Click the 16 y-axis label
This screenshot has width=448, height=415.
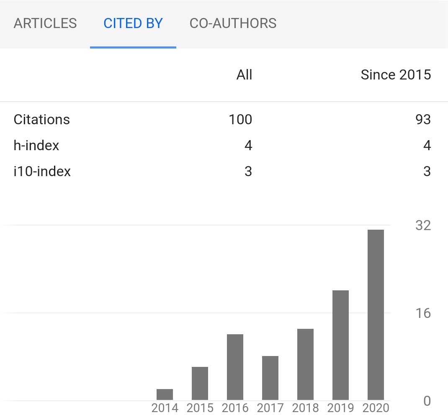coord(423,313)
